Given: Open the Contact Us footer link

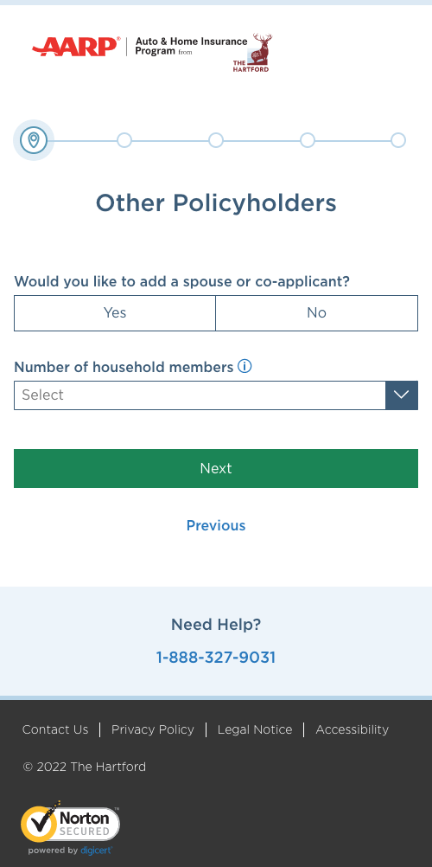Looking at the screenshot, I should [x=55, y=729].
